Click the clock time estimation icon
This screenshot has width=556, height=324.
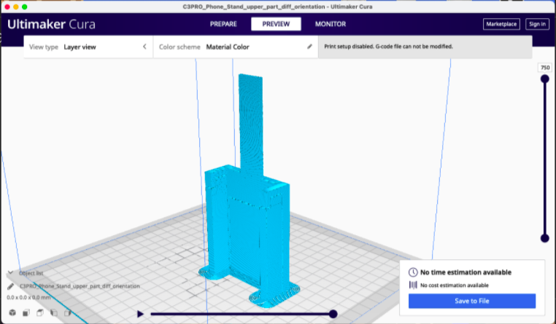coord(413,272)
